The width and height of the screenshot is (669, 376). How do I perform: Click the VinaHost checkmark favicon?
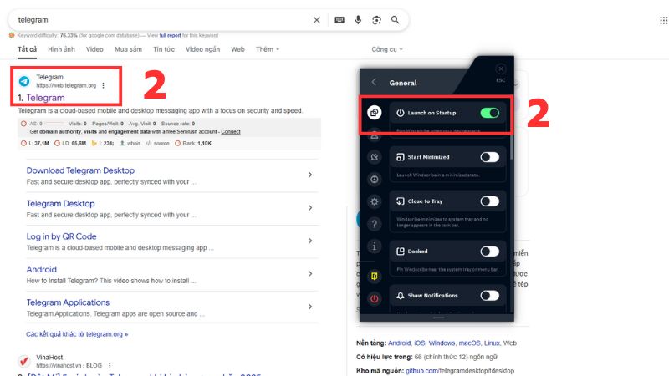point(24,361)
